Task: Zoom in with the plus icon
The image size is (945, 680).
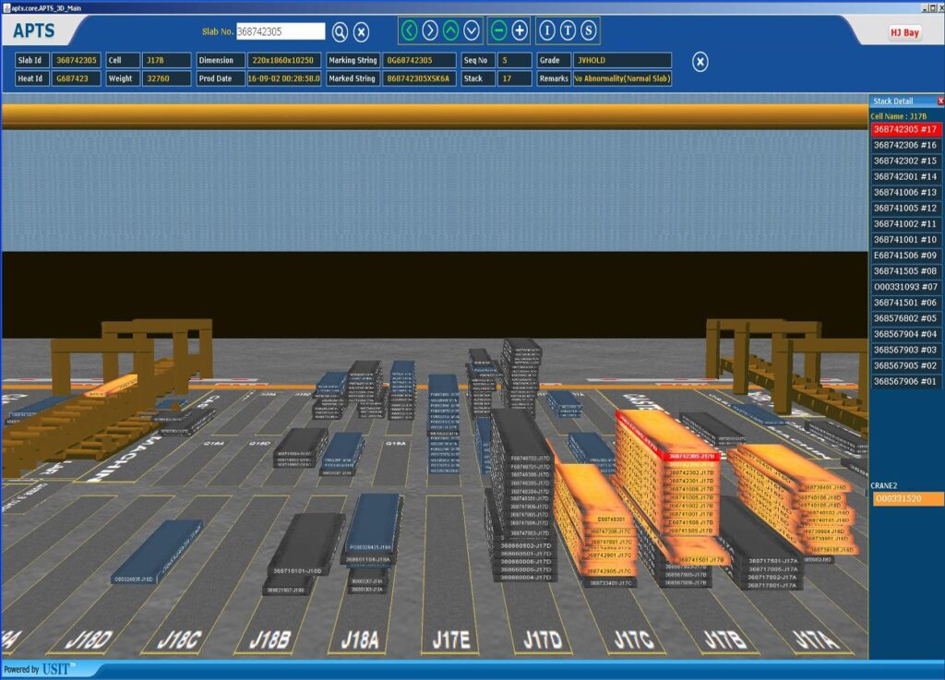Action: [520, 30]
